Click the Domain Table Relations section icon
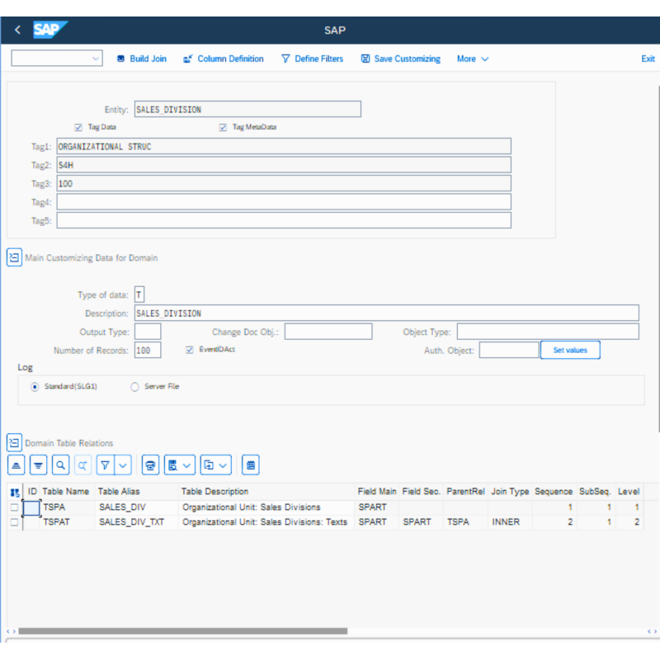This screenshot has width=660, height=660. pyautogui.click(x=14, y=443)
